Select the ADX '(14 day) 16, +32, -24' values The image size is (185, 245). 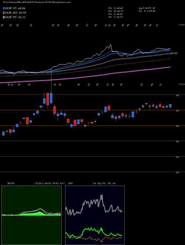105,183
